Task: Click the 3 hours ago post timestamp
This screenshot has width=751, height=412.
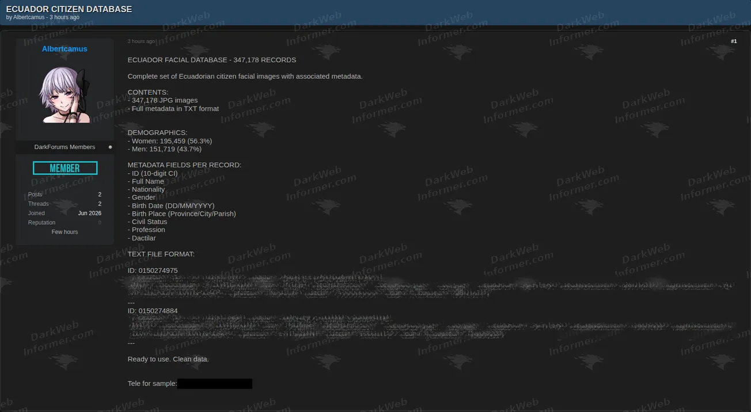Action: tap(141, 41)
